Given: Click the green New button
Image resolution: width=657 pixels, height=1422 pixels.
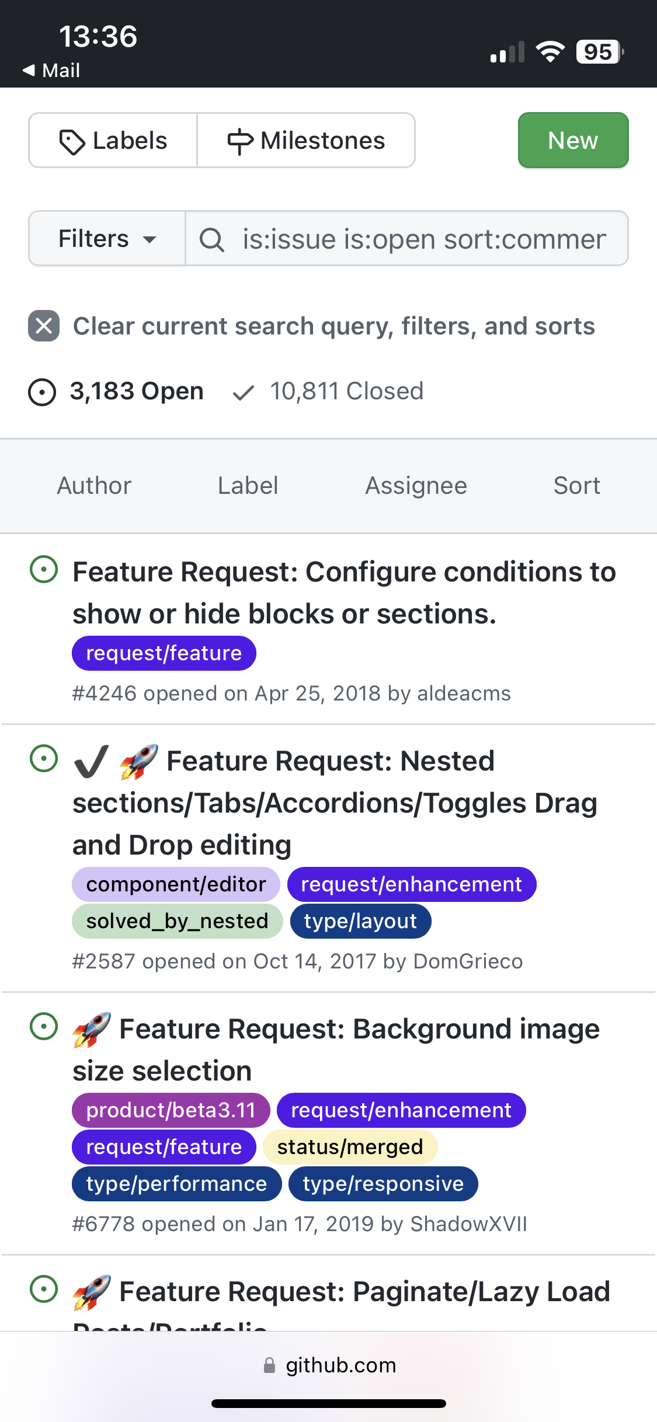Looking at the screenshot, I should 572,140.
